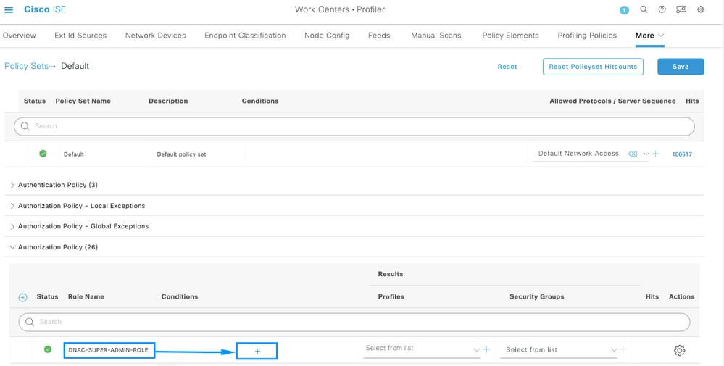Open actions gear for DNAC-SUPER-ADMIN-ROLE
Viewport: 724px width, 366px height.
pos(679,350)
